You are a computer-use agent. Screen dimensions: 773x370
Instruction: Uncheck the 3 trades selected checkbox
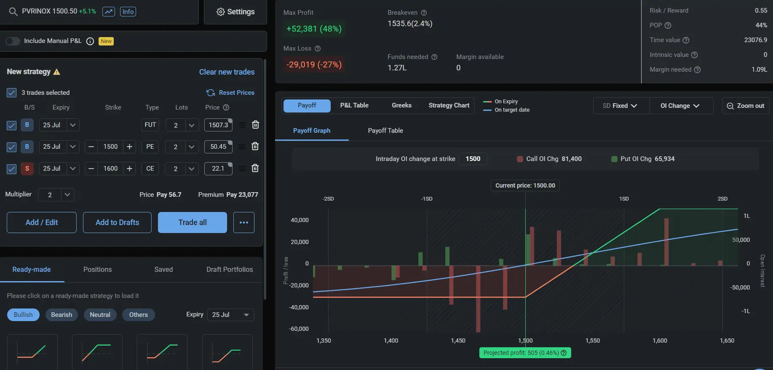click(x=12, y=93)
